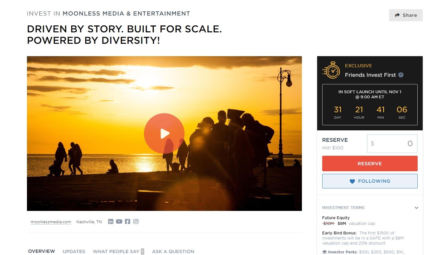Open the Instagram profile icon

tap(136, 221)
